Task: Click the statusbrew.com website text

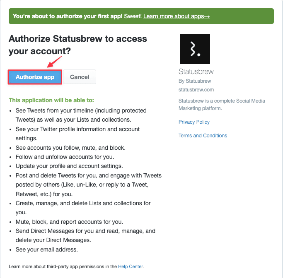Action: [196, 90]
